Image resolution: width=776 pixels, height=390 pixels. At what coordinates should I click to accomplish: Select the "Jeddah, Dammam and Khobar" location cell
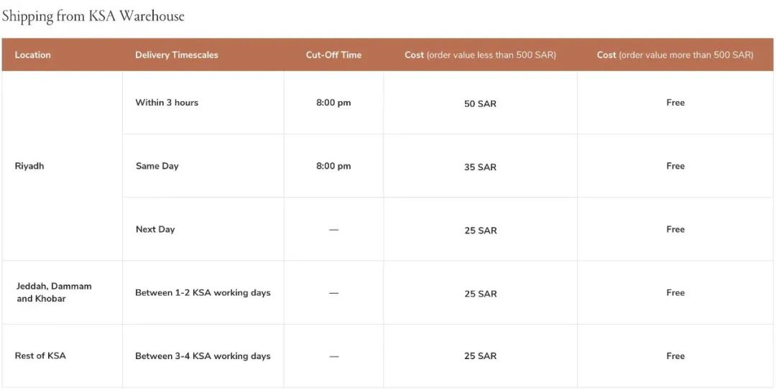(x=54, y=292)
